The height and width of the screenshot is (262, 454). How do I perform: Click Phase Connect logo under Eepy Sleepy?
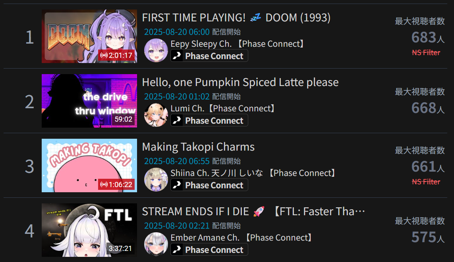point(209,56)
